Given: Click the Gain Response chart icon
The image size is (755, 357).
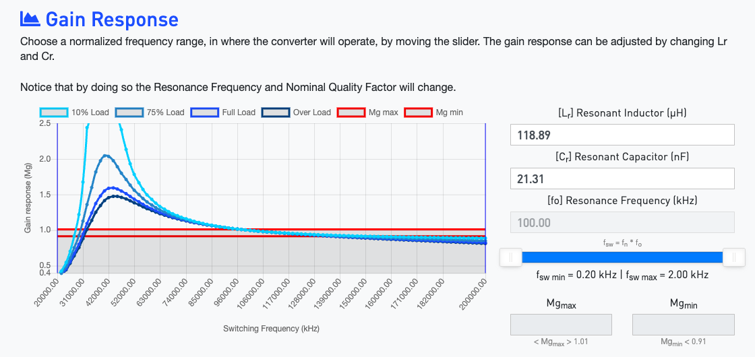Looking at the screenshot, I should (x=30, y=19).
